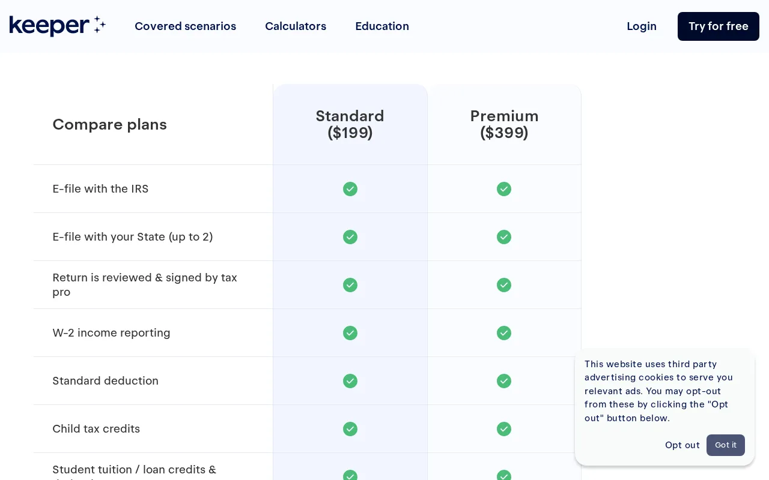Click the Compare plans heading
The height and width of the screenshot is (480, 769).
(x=110, y=124)
